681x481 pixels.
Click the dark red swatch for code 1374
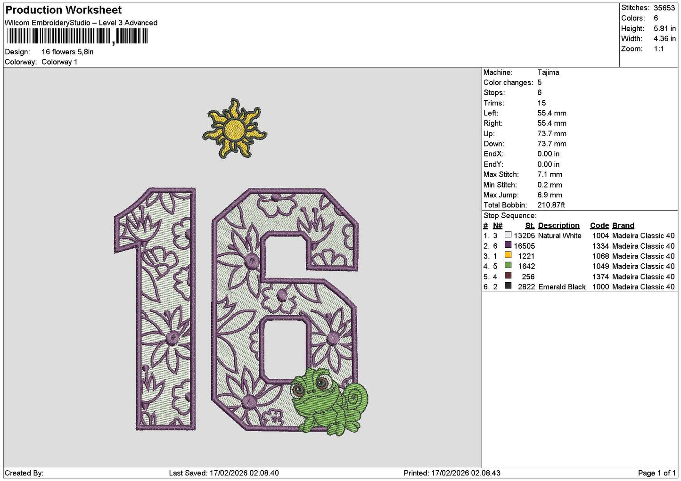click(508, 276)
